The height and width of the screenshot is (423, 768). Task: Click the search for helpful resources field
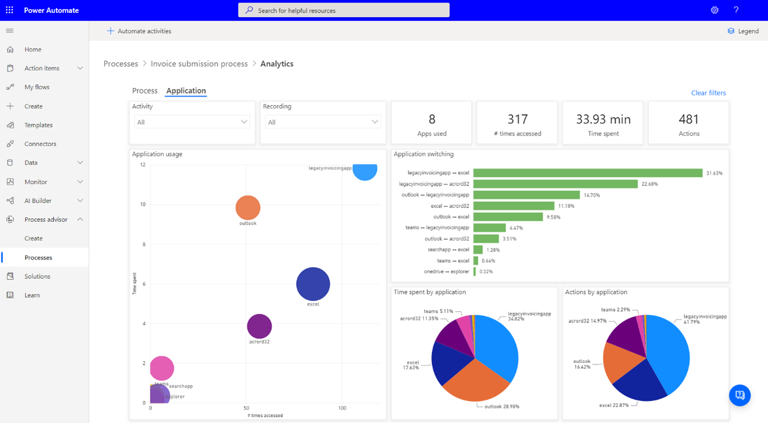(344, 10)
